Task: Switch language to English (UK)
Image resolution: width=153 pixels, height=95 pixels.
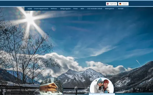Action: click(111, 4)
